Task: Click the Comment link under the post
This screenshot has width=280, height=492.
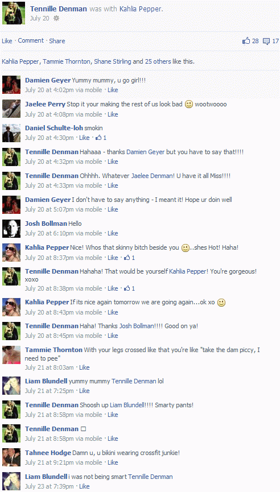Action: [x=31, y=41]
